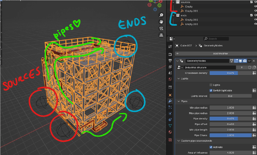Toggle modifier On Cage icon
The width and height of the screenshot is (257, 155).
pos(232,61)
